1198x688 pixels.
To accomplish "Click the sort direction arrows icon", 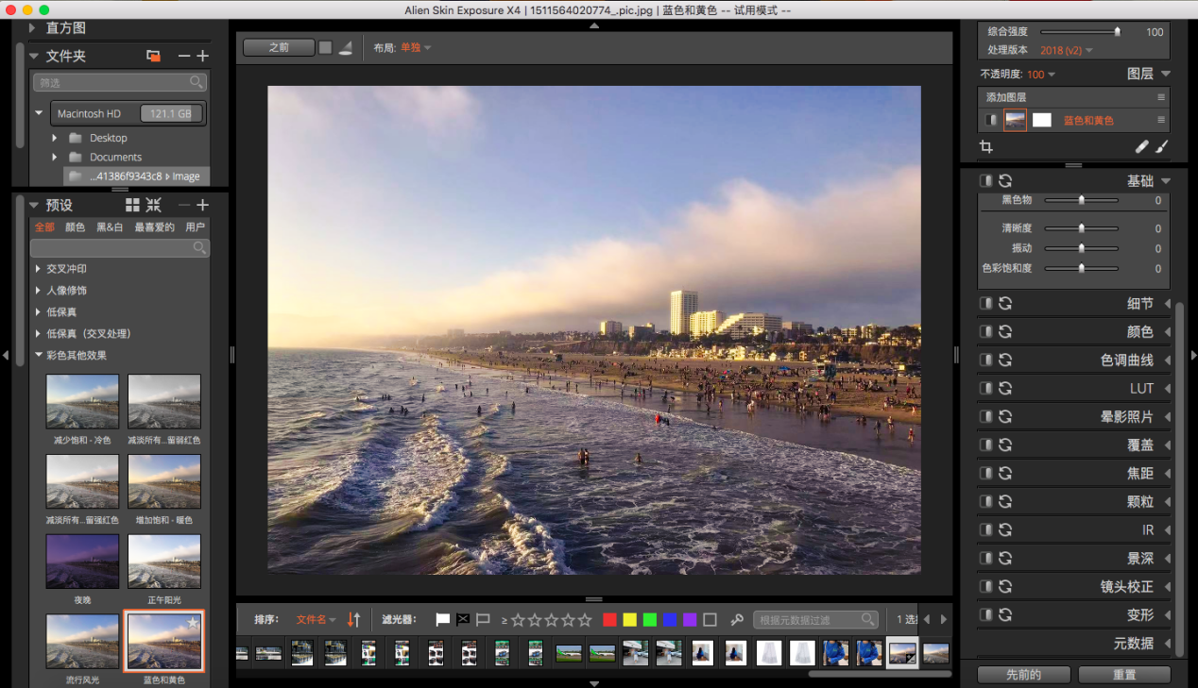I will (354, 620).
